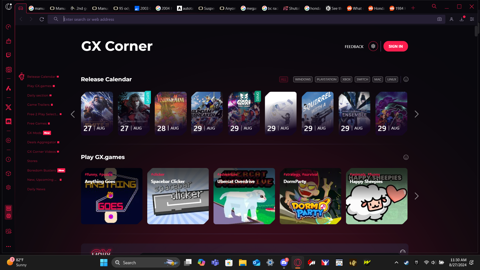480x270 pixels.
Task: Open the Visions of Mana game card
Action: [171, 113]
